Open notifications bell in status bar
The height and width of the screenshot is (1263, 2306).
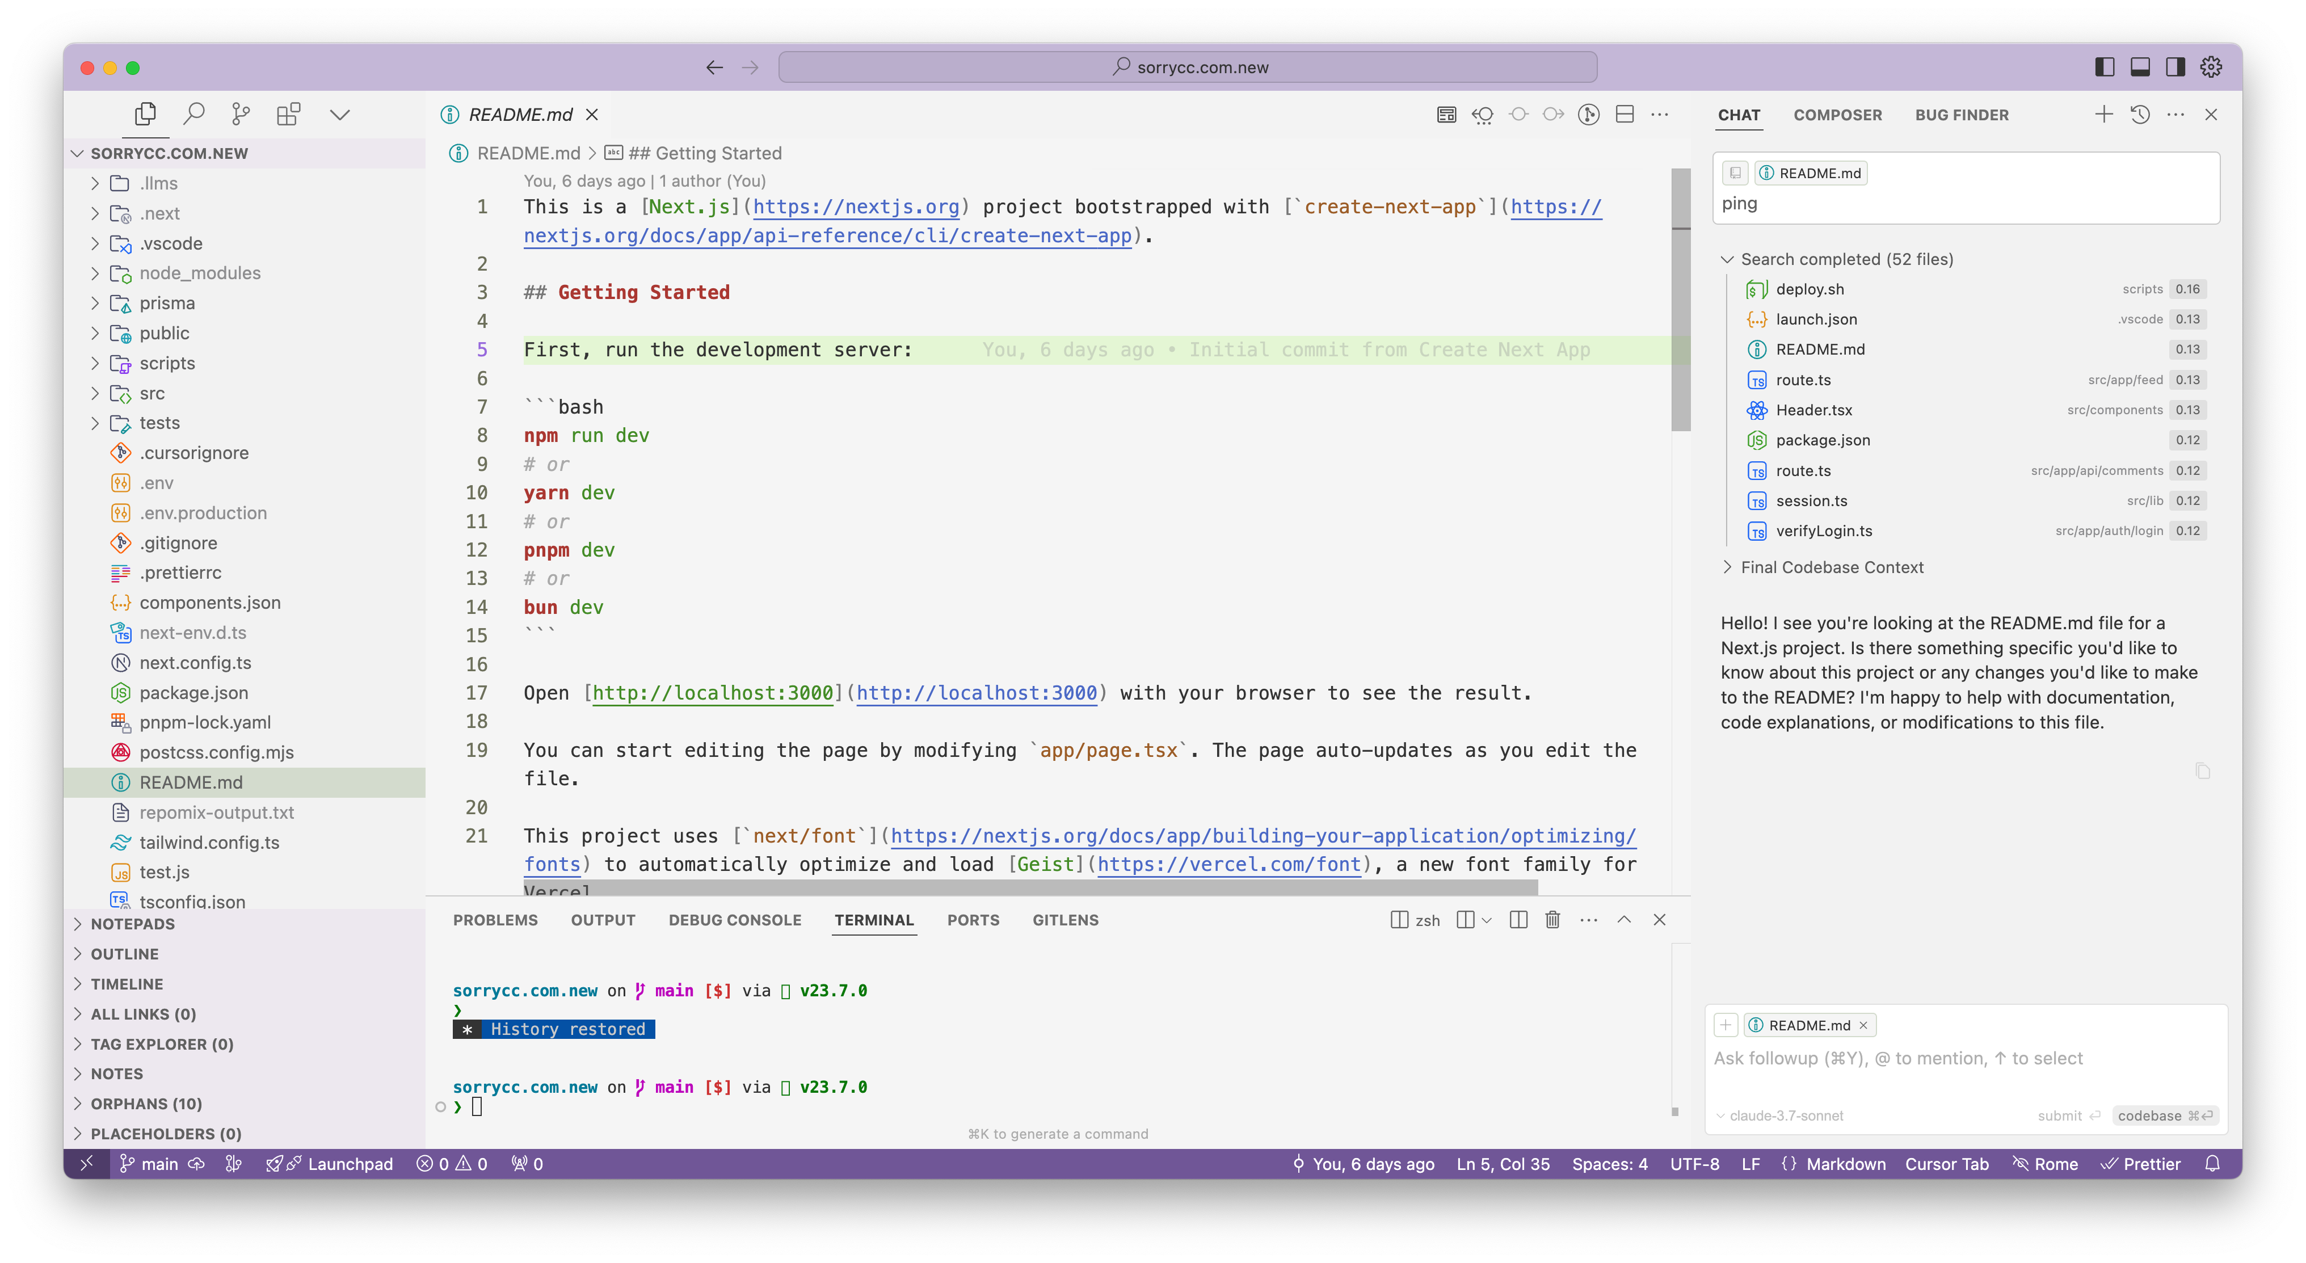[2213, 1164]
